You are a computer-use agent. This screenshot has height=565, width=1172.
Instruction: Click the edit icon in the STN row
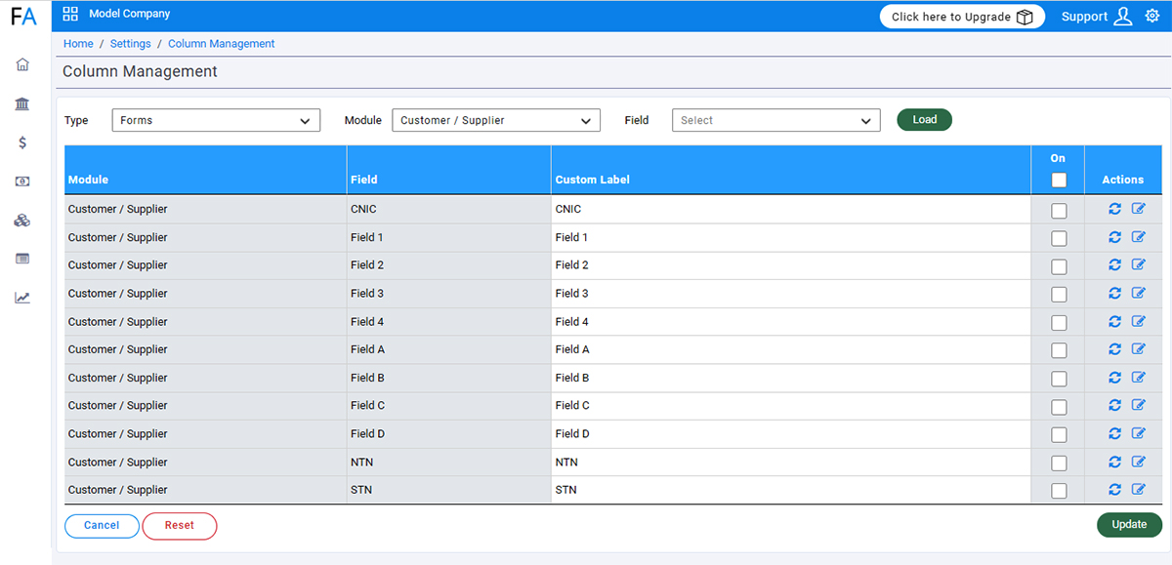click(1138, 490)
